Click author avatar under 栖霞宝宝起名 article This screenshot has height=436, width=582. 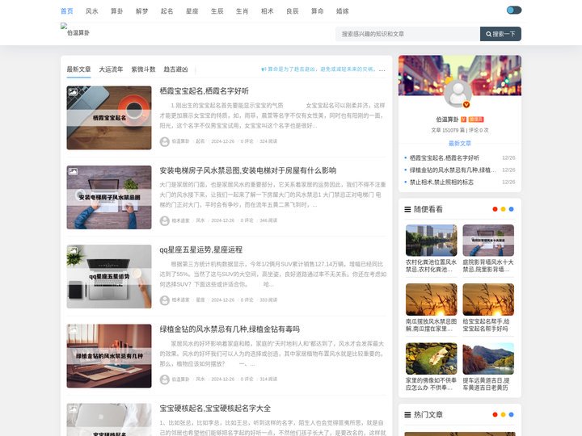tap(165, 141)
